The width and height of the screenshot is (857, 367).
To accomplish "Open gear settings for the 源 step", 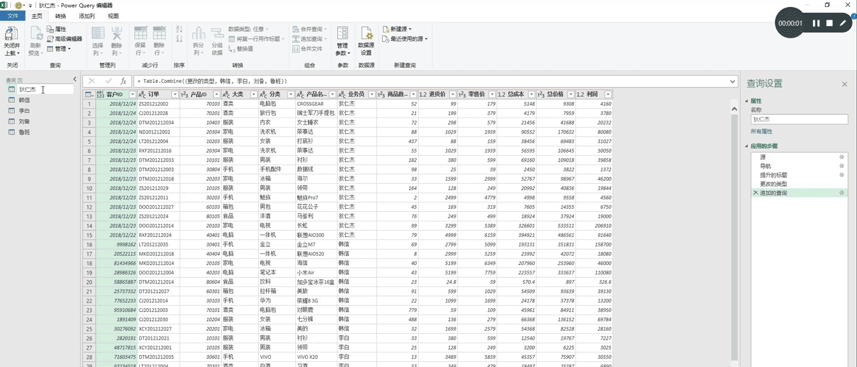I will click(x=842, y=157).
